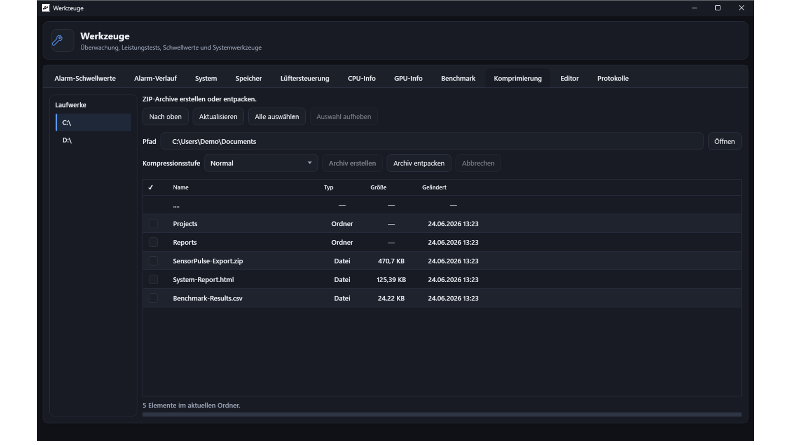Image resolution: width=791 pixels, height=445 pixels.
Task: Toggle the select-all checkmark column header
Action: click(x=151, y=187)
